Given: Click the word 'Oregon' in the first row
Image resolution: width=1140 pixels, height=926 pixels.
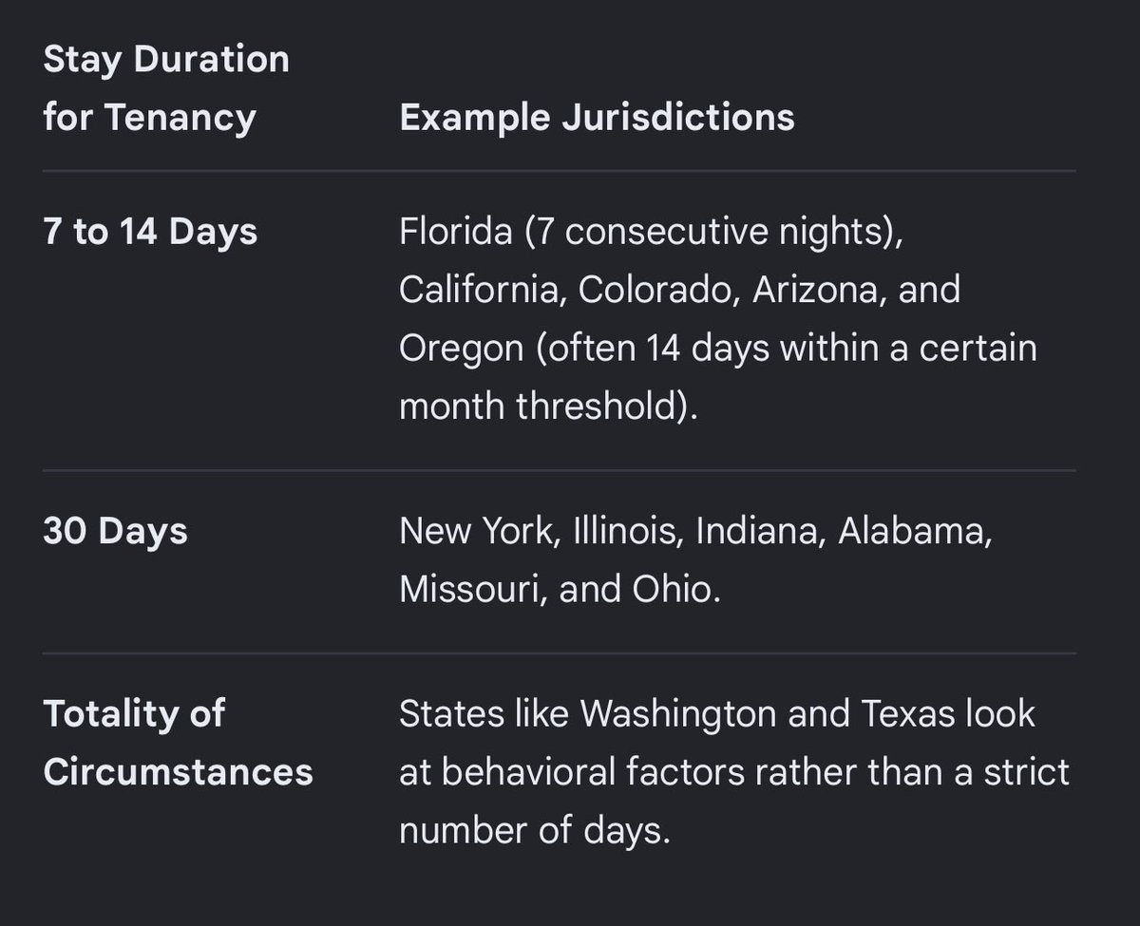Looking at the screenshot, I should pos(461,350).
